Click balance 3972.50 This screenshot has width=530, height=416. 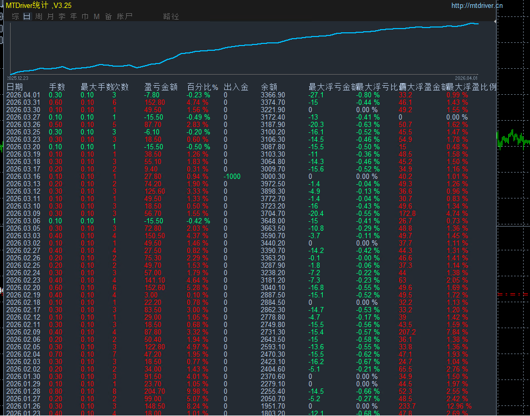coord(273,184)
